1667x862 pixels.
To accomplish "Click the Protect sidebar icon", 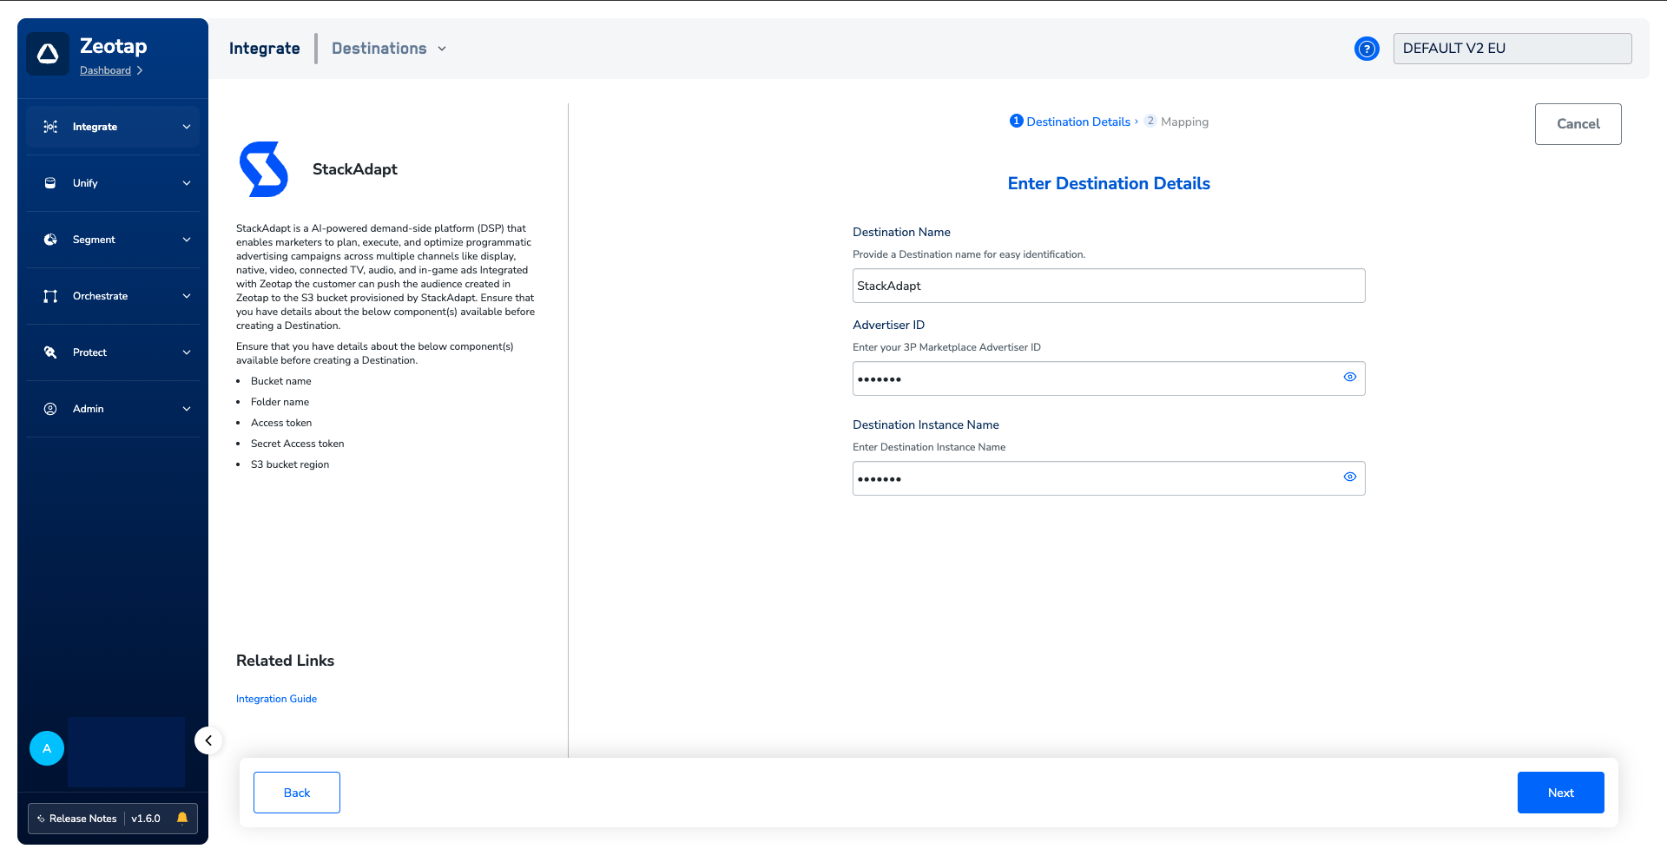I will click(50, 352).
